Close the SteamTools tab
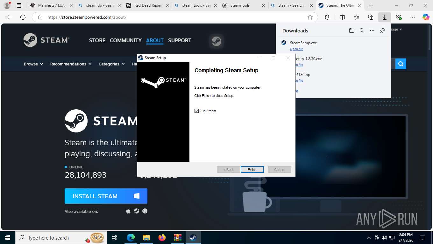The width and height of the screenshot is (433, 244). 263,5
